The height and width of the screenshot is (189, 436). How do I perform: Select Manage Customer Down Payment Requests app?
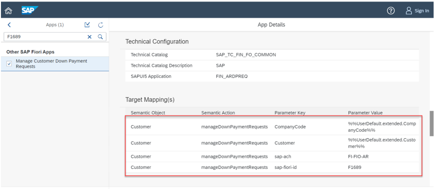[x=55, y=64]
